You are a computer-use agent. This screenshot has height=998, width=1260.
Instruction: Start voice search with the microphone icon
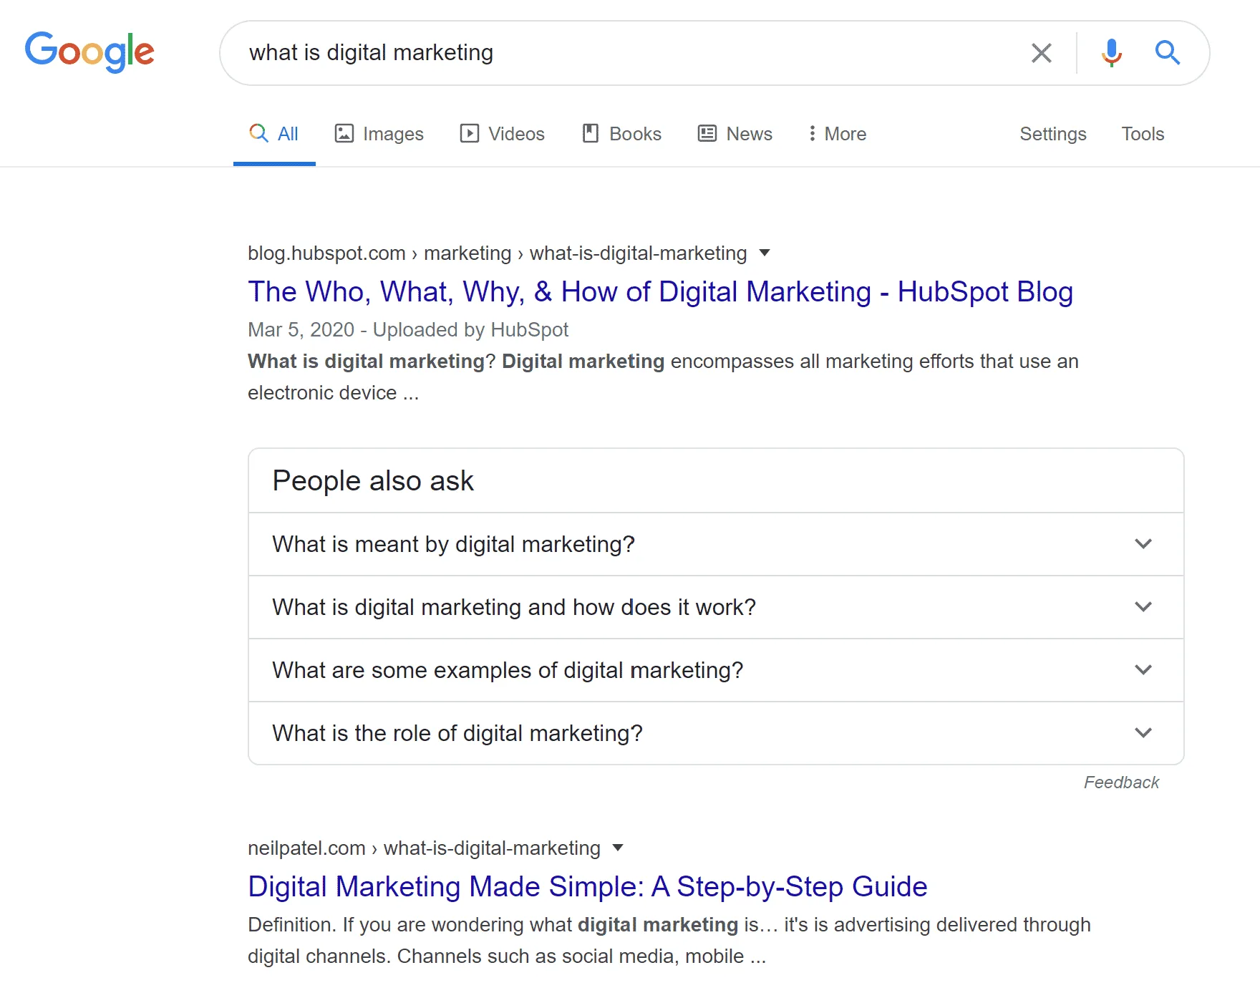[1111, 52]
